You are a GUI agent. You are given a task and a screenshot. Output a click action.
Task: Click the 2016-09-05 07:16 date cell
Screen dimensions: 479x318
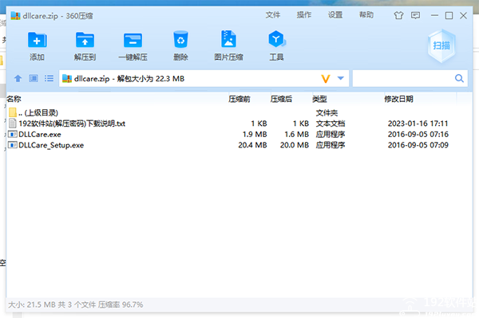click(x=418, y=135)
